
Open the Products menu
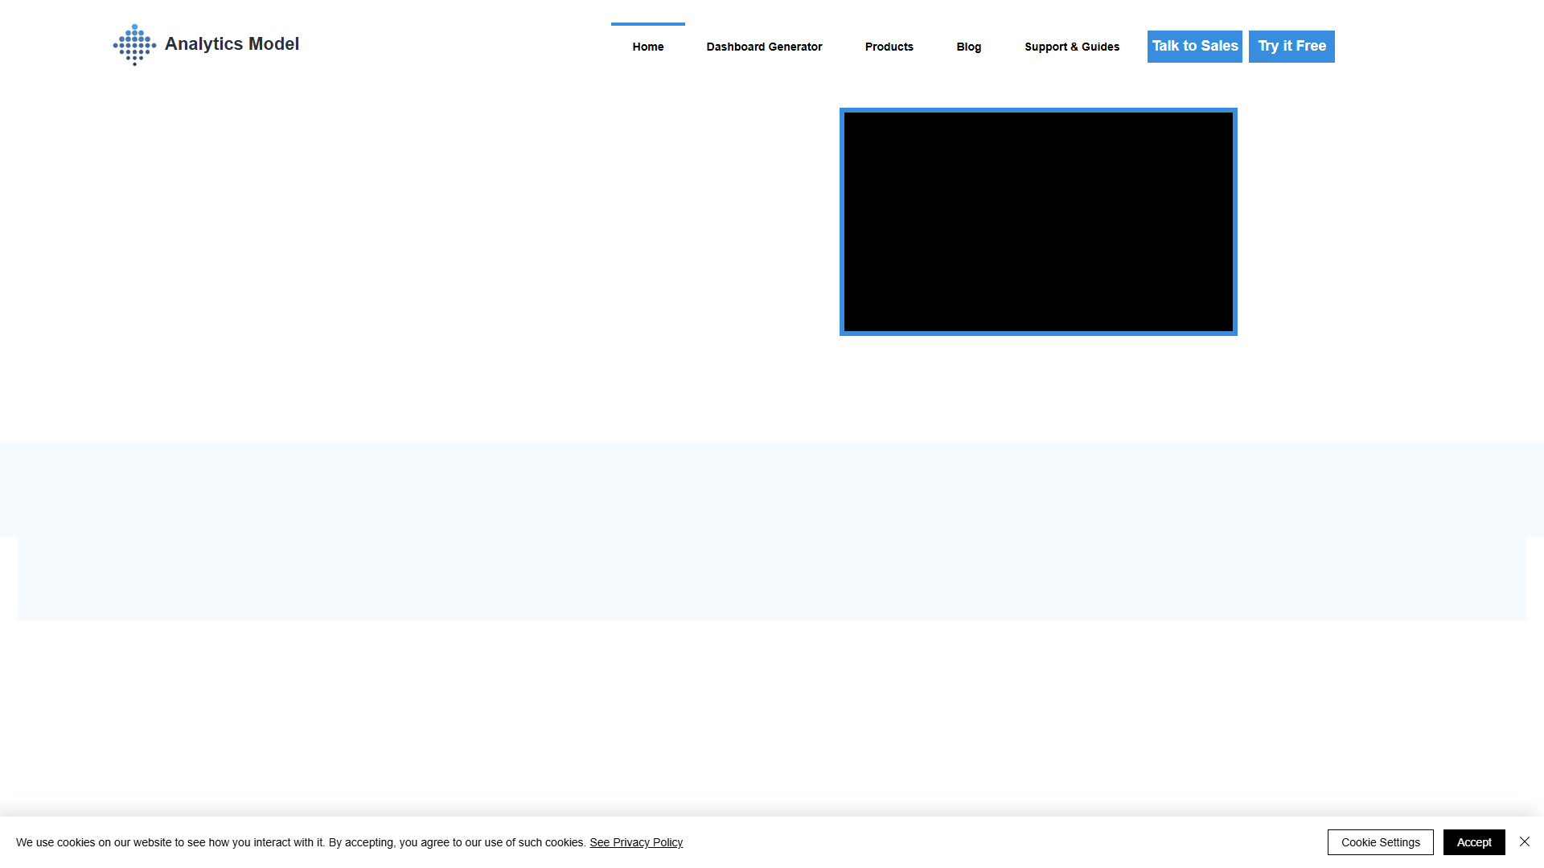889,47
